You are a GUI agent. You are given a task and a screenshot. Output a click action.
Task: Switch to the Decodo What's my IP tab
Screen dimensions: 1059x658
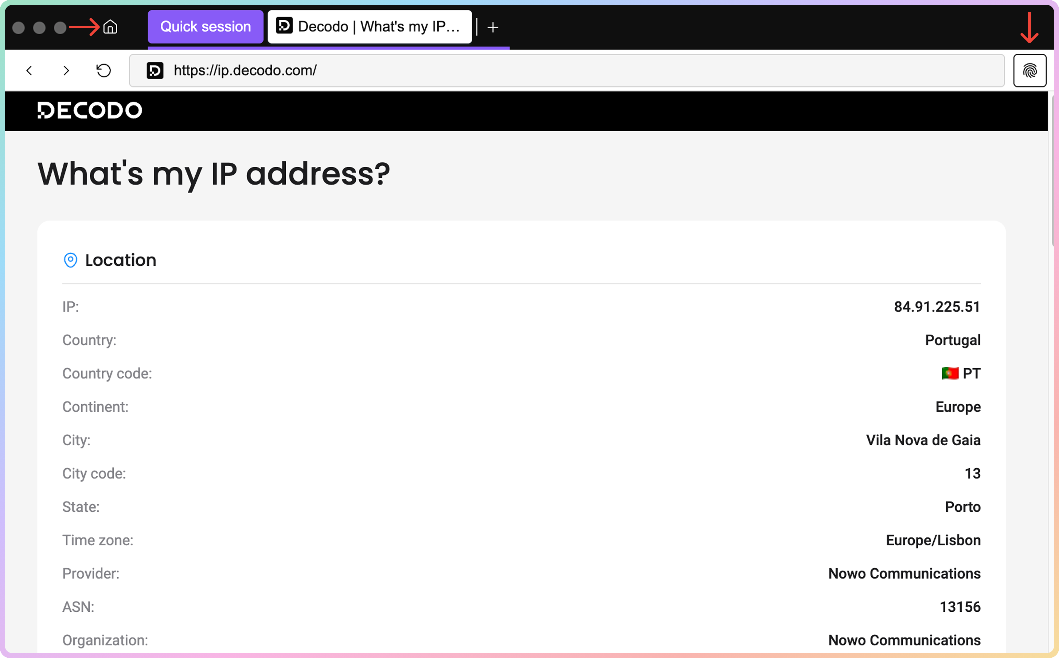[x=369, y=26]
